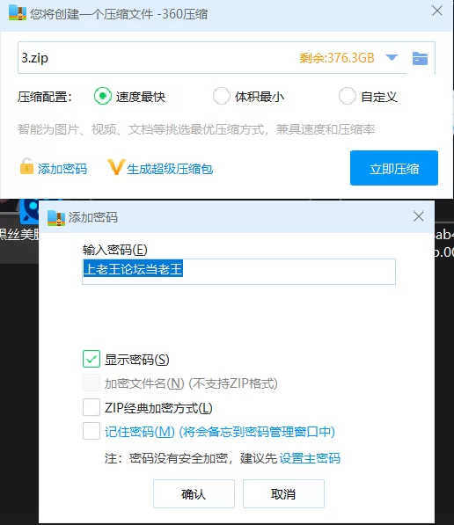Screen dimensions: 454x525
Task: Enable the ZIP经典加密方式(L) checkbox
Action: coord(92,407)
